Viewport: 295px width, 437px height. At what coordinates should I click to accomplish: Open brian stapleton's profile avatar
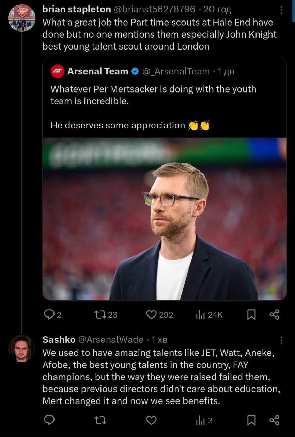(22, 18)
